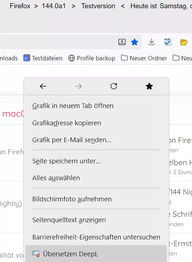Select Grafik per E-Mail senden
The height and width of the screenshot is (262, 192).
pyautogui.click(x=96, y=140)
